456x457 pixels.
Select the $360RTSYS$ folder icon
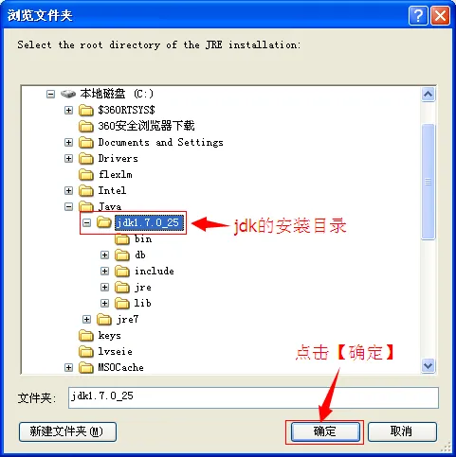coord(86,110)
